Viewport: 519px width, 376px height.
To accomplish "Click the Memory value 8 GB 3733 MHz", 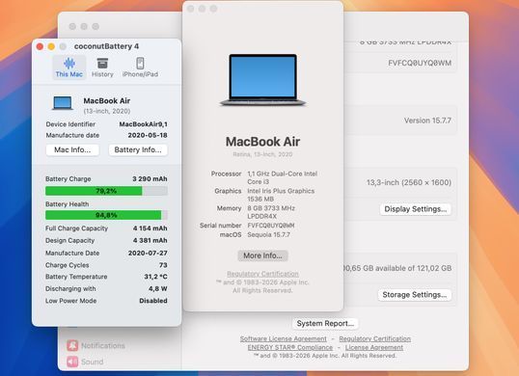I will 271,208.
